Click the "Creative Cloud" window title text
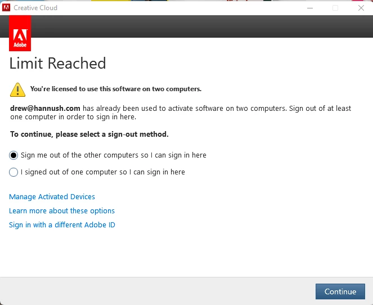Viewport: 373px width, 305px height. (x=35, y=8)
